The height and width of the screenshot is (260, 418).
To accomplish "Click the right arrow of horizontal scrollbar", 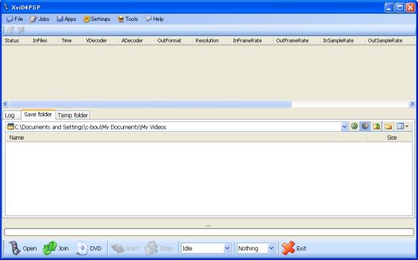I will [x=412, y=104].
